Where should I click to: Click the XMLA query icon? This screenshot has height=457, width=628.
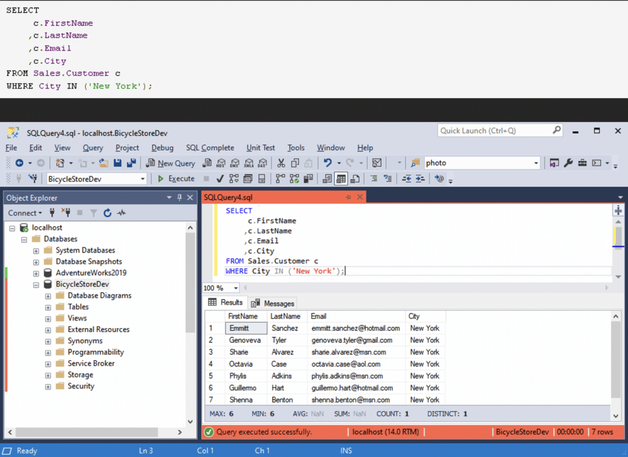249,163
